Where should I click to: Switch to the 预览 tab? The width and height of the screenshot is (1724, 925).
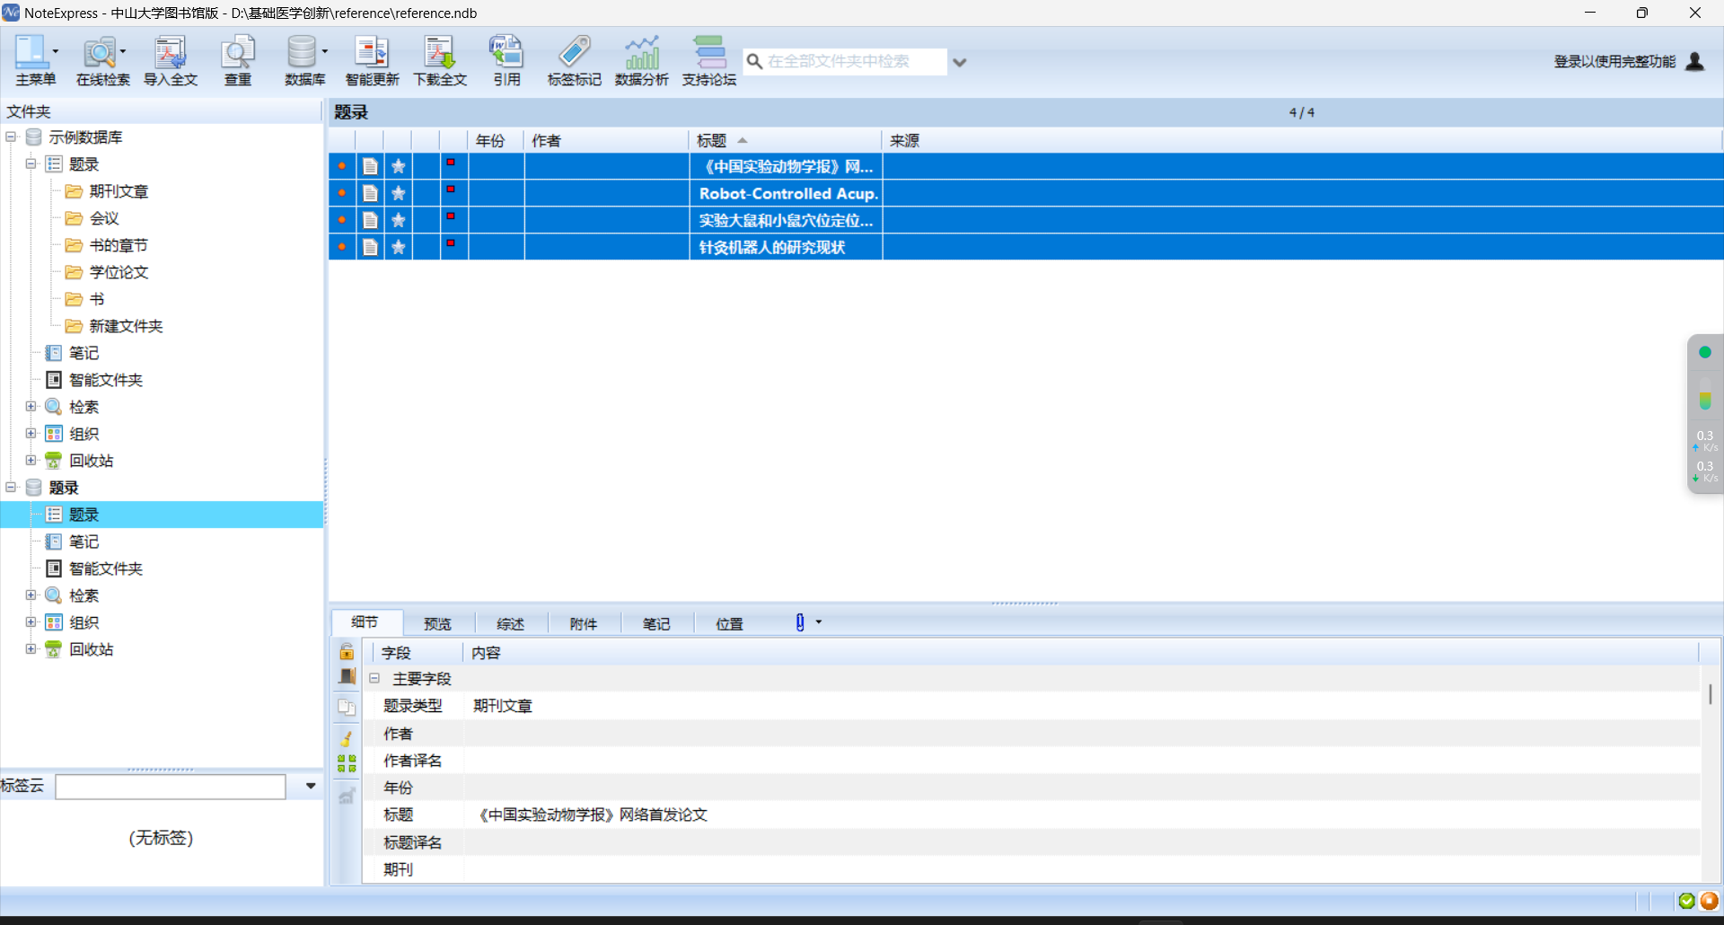[437, 623]
